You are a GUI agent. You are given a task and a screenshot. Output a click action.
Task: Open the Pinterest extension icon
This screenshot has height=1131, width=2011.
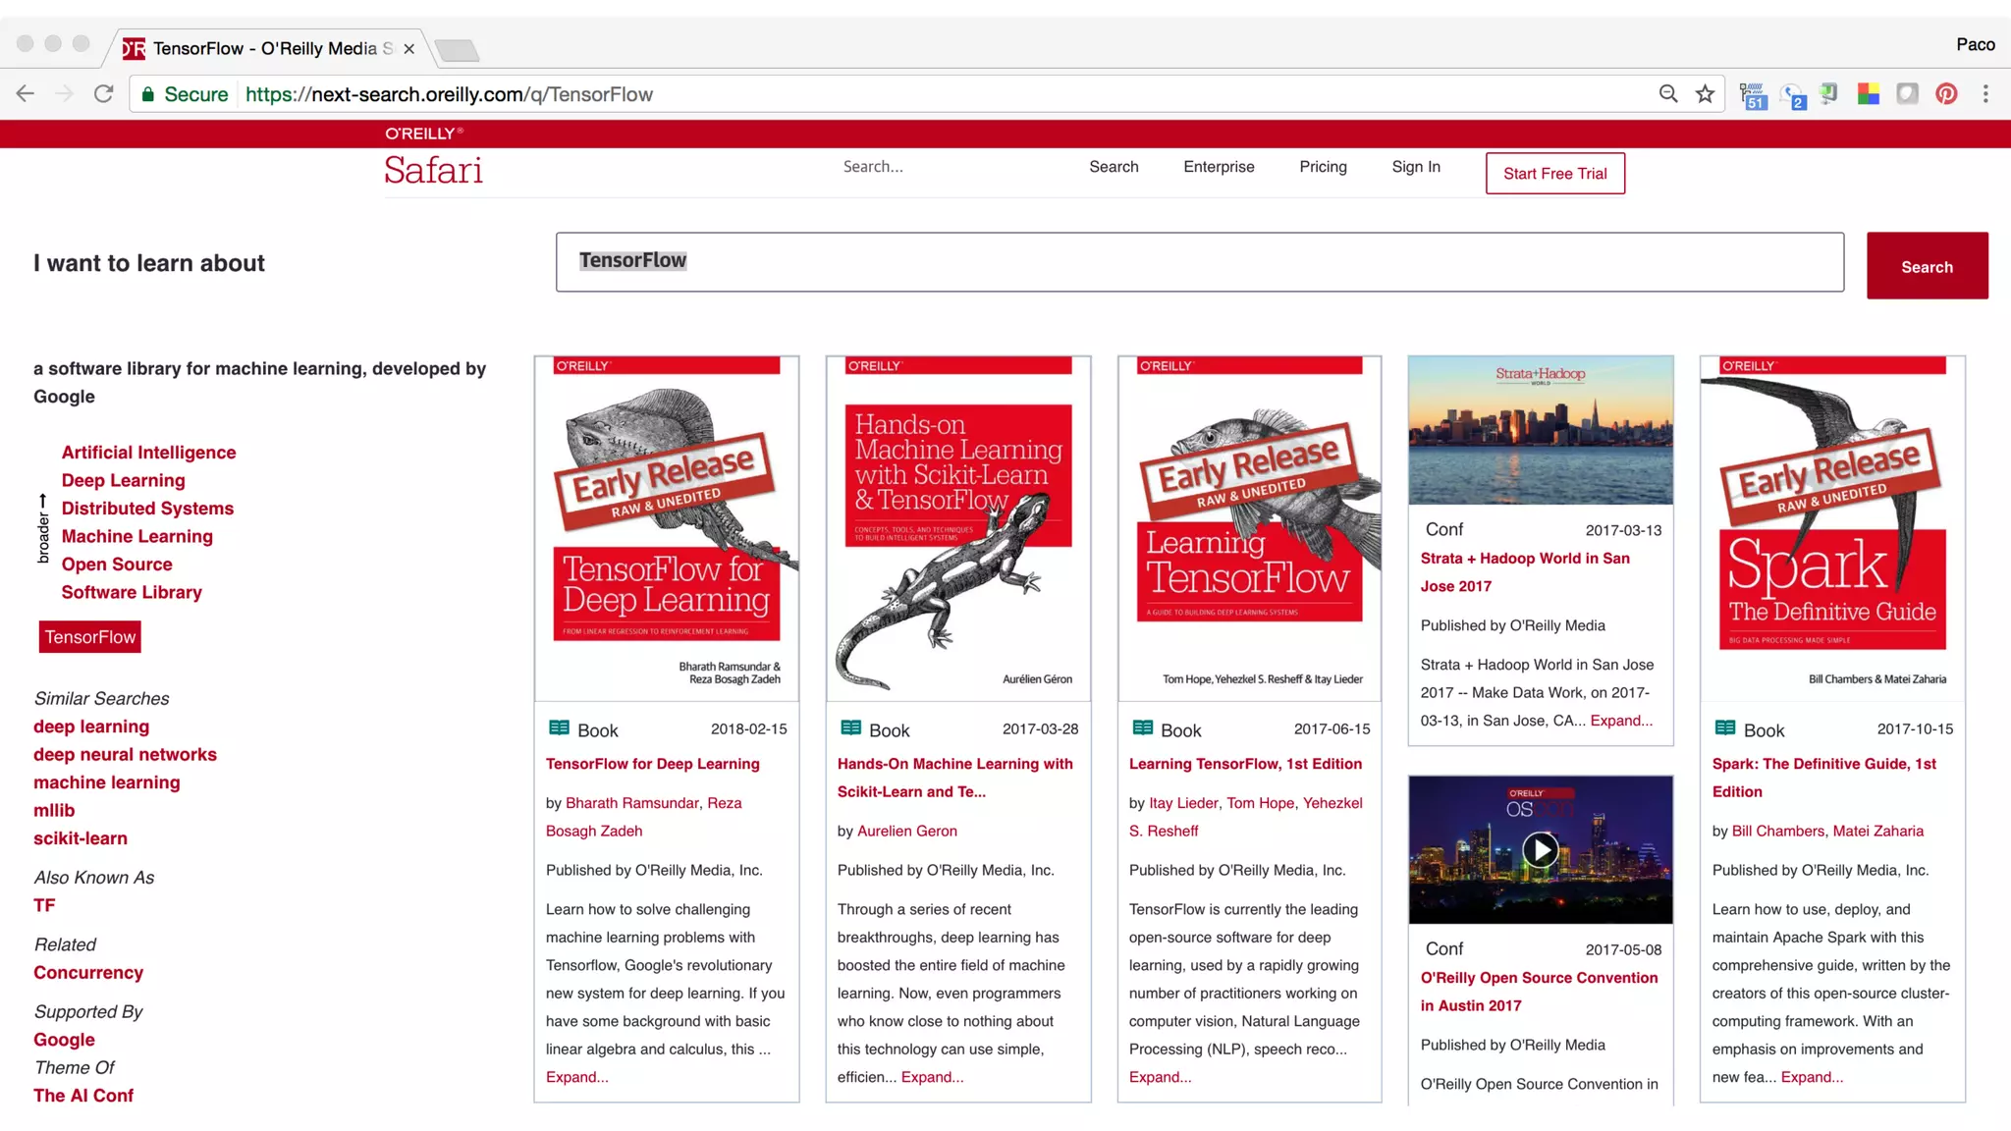coord(1946,94)
